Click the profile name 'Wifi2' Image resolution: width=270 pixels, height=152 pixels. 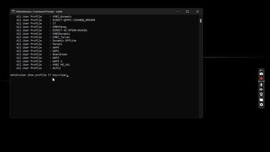(x=57, y=68)
